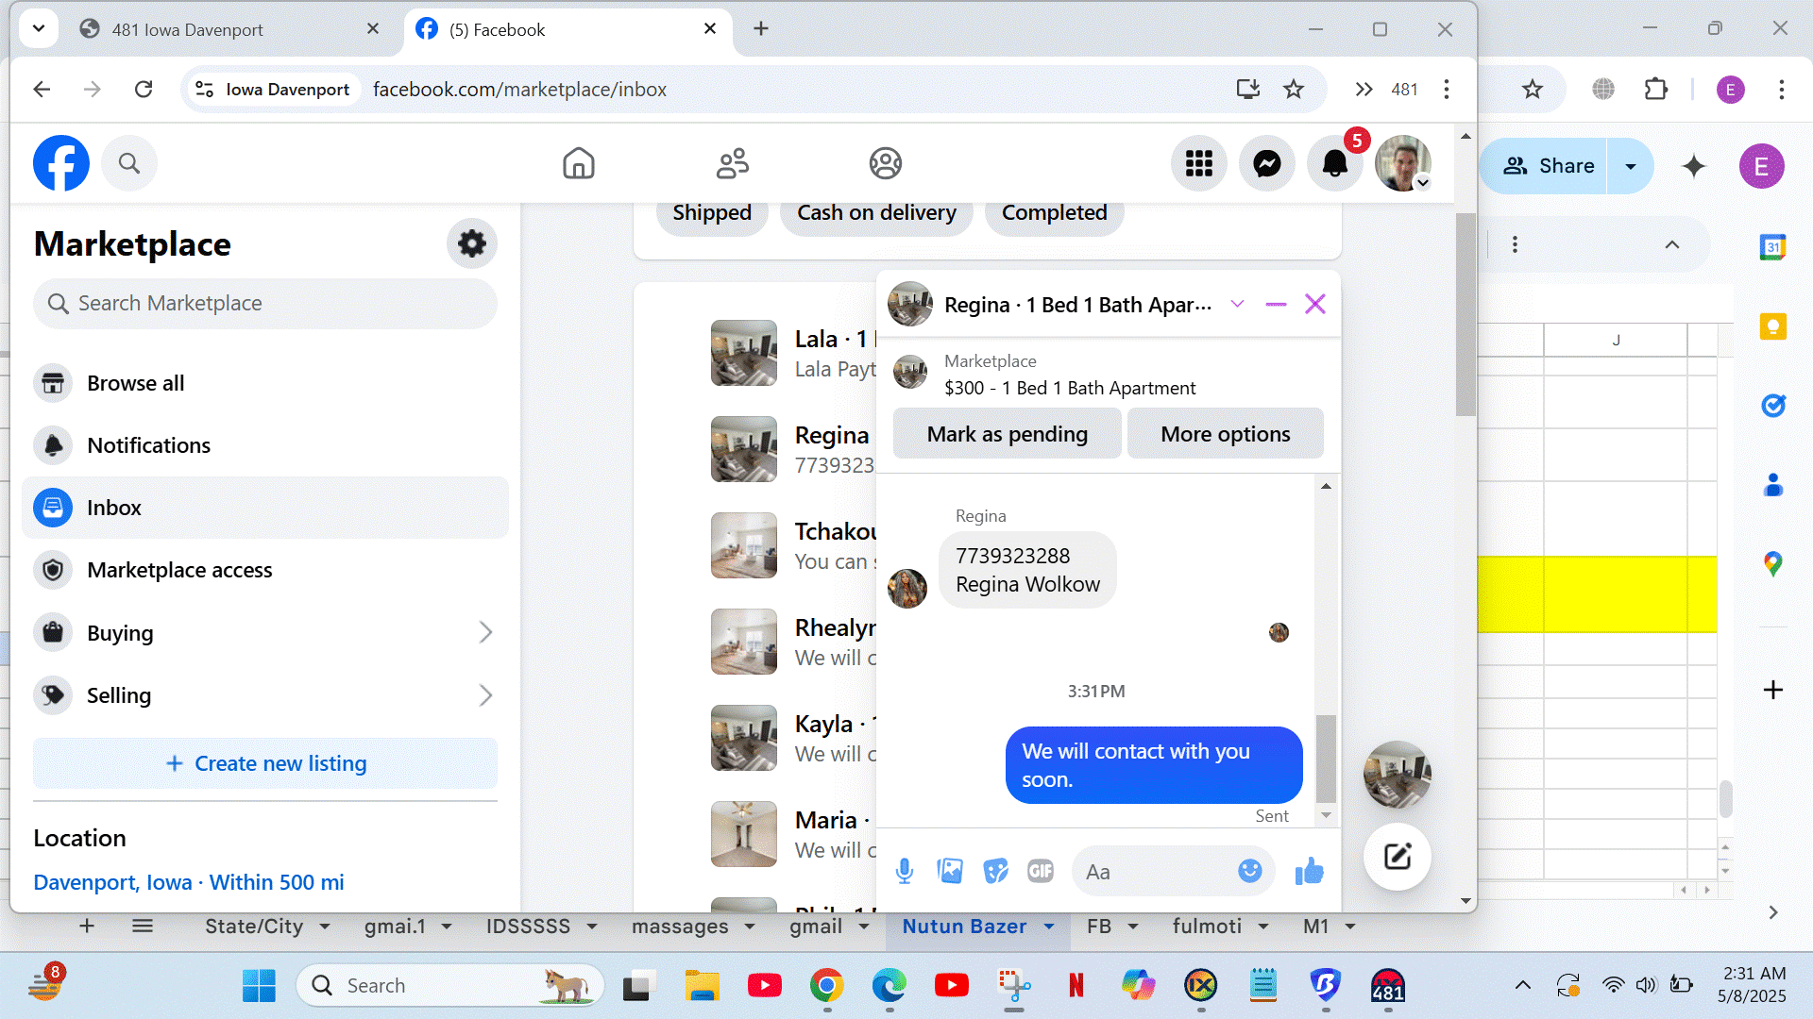
Task: Open the notifications bell with badge
Action: (1334, 164)
